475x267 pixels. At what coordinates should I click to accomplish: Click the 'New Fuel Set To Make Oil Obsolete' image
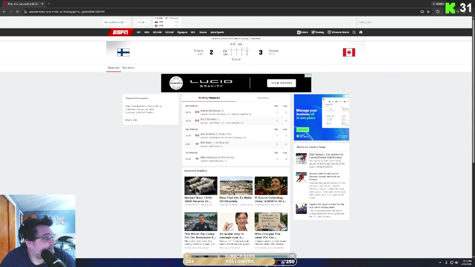click(236, 186)
